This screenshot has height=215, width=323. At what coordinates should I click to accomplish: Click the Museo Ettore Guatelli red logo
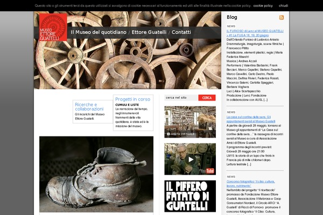tap(53, 27)
